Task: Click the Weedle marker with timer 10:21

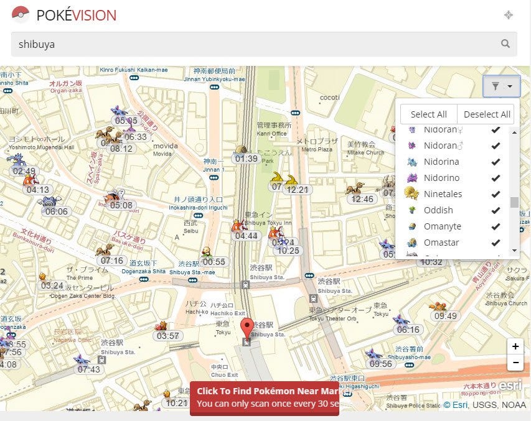Action: pyautogui.click(x=167, y=394)
